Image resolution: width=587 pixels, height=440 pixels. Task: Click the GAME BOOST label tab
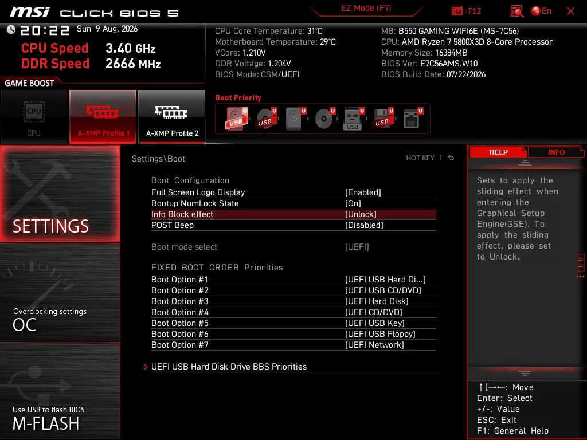pyautogui.click(x=29, y=83)
